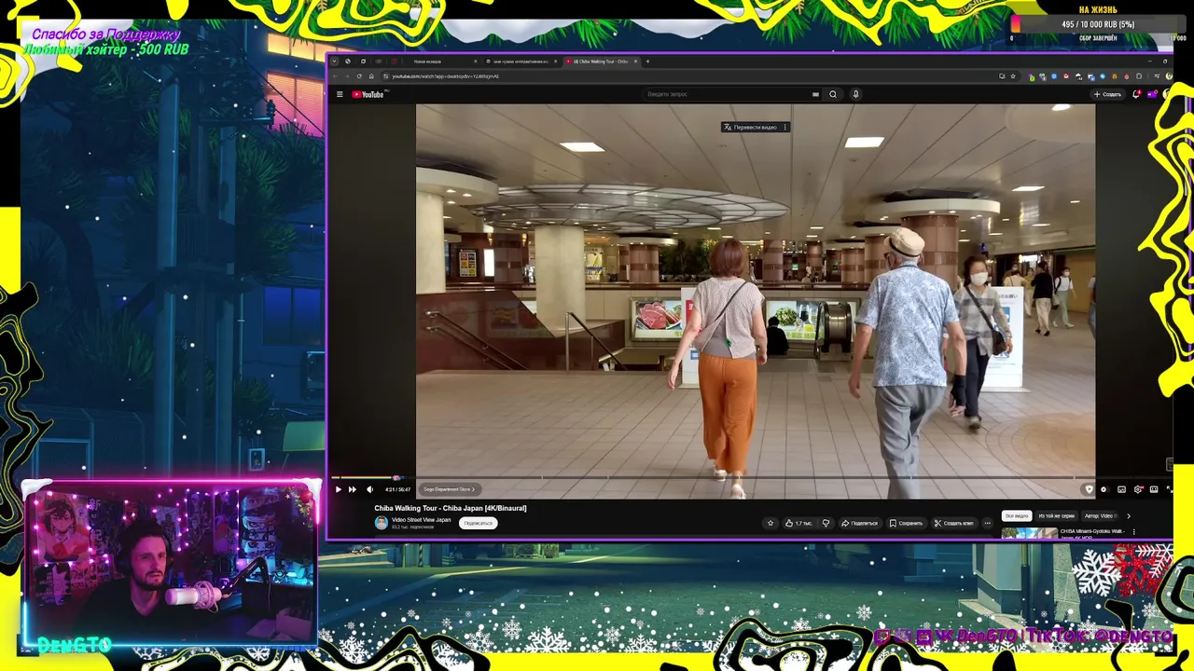1194x671 pixels.
Task: Reload the page in the browser
Action: tap(359, 76)
